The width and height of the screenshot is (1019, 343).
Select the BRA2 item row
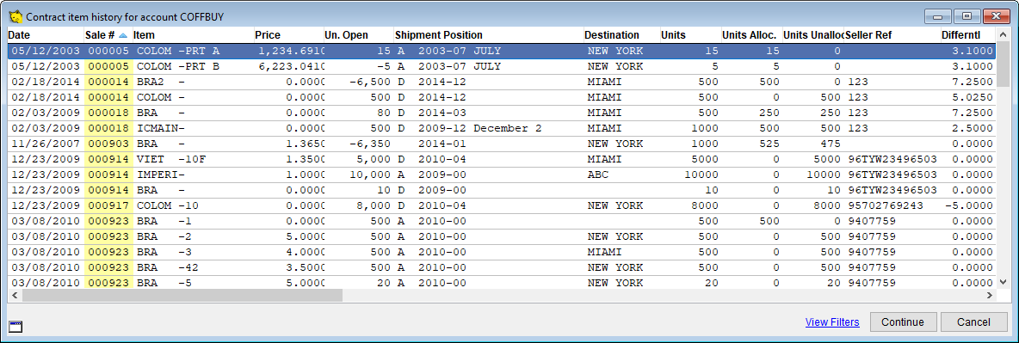pyautogui.click(x=501, y=82)
